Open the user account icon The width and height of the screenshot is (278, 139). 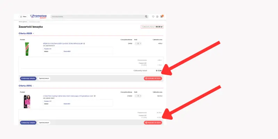(157, 16)
